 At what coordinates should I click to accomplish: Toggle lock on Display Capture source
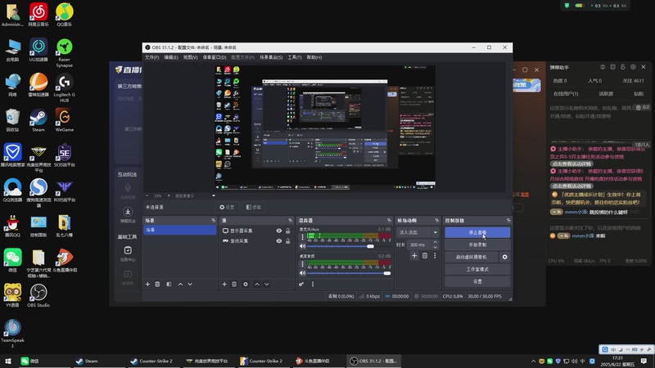(288, 231)
